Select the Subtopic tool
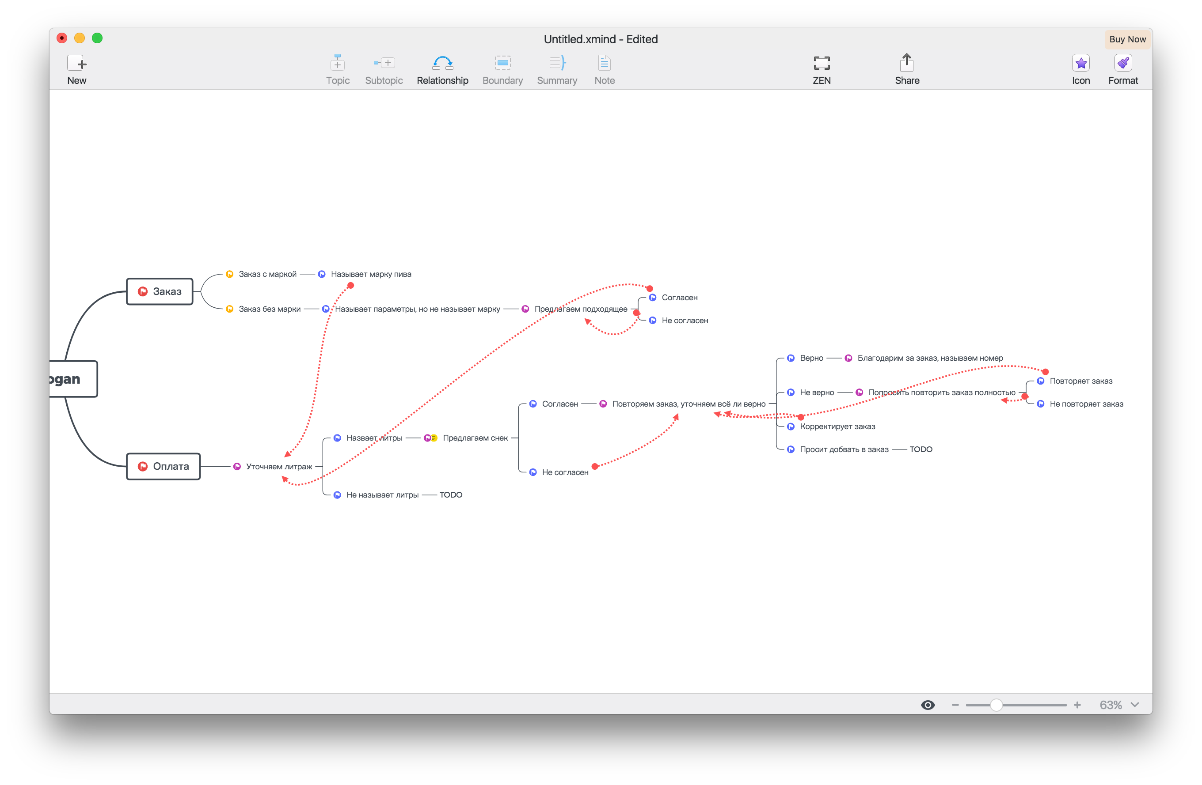This screenshot has width=1202, height=785. tap(383, 69)
